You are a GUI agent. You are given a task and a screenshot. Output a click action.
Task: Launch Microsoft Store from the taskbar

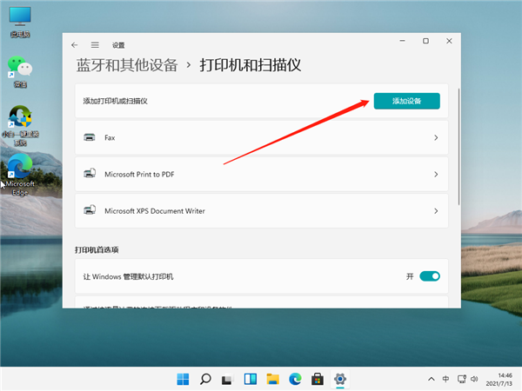pos(318,379)
